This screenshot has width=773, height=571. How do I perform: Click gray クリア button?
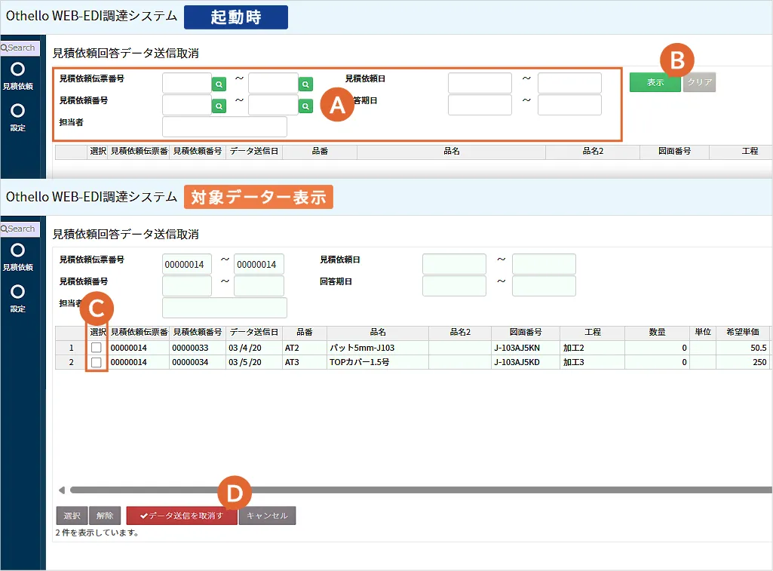(700, 82)
